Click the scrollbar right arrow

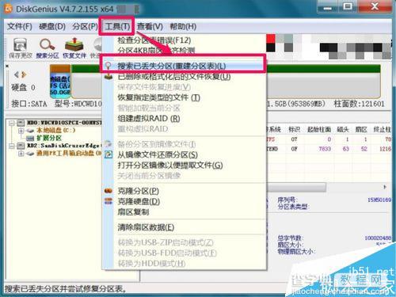click(385, 187)
